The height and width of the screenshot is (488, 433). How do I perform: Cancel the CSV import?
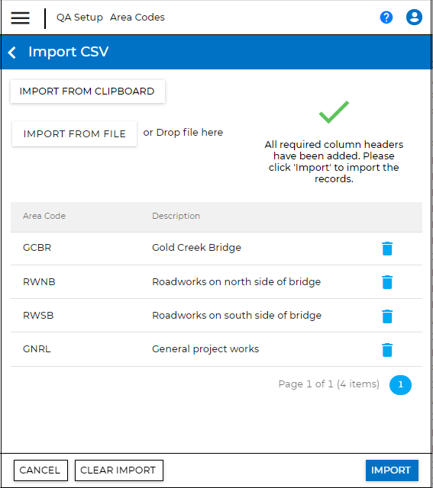click(x=40, y=470)
